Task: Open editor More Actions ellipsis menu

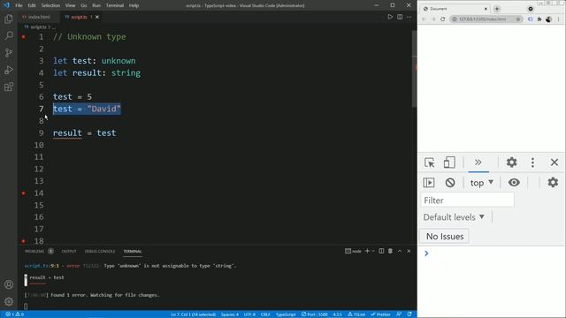Action: 409,17
